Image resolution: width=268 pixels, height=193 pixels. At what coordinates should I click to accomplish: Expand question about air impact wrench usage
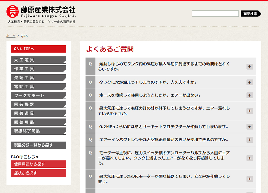click(x=250, y=140)
